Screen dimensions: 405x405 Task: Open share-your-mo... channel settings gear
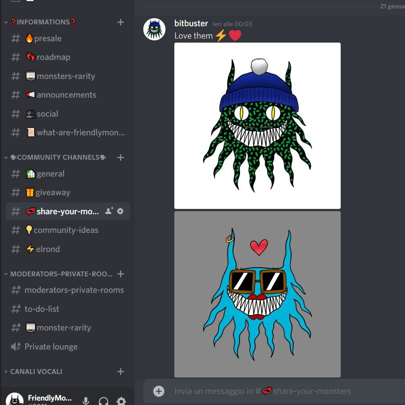[x=120, y=211]
